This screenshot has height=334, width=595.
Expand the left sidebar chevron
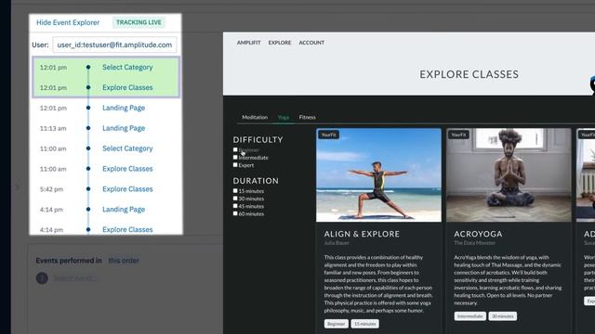(17, 186)
